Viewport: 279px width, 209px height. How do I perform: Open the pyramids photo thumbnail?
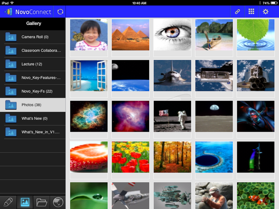coord(130,35)
